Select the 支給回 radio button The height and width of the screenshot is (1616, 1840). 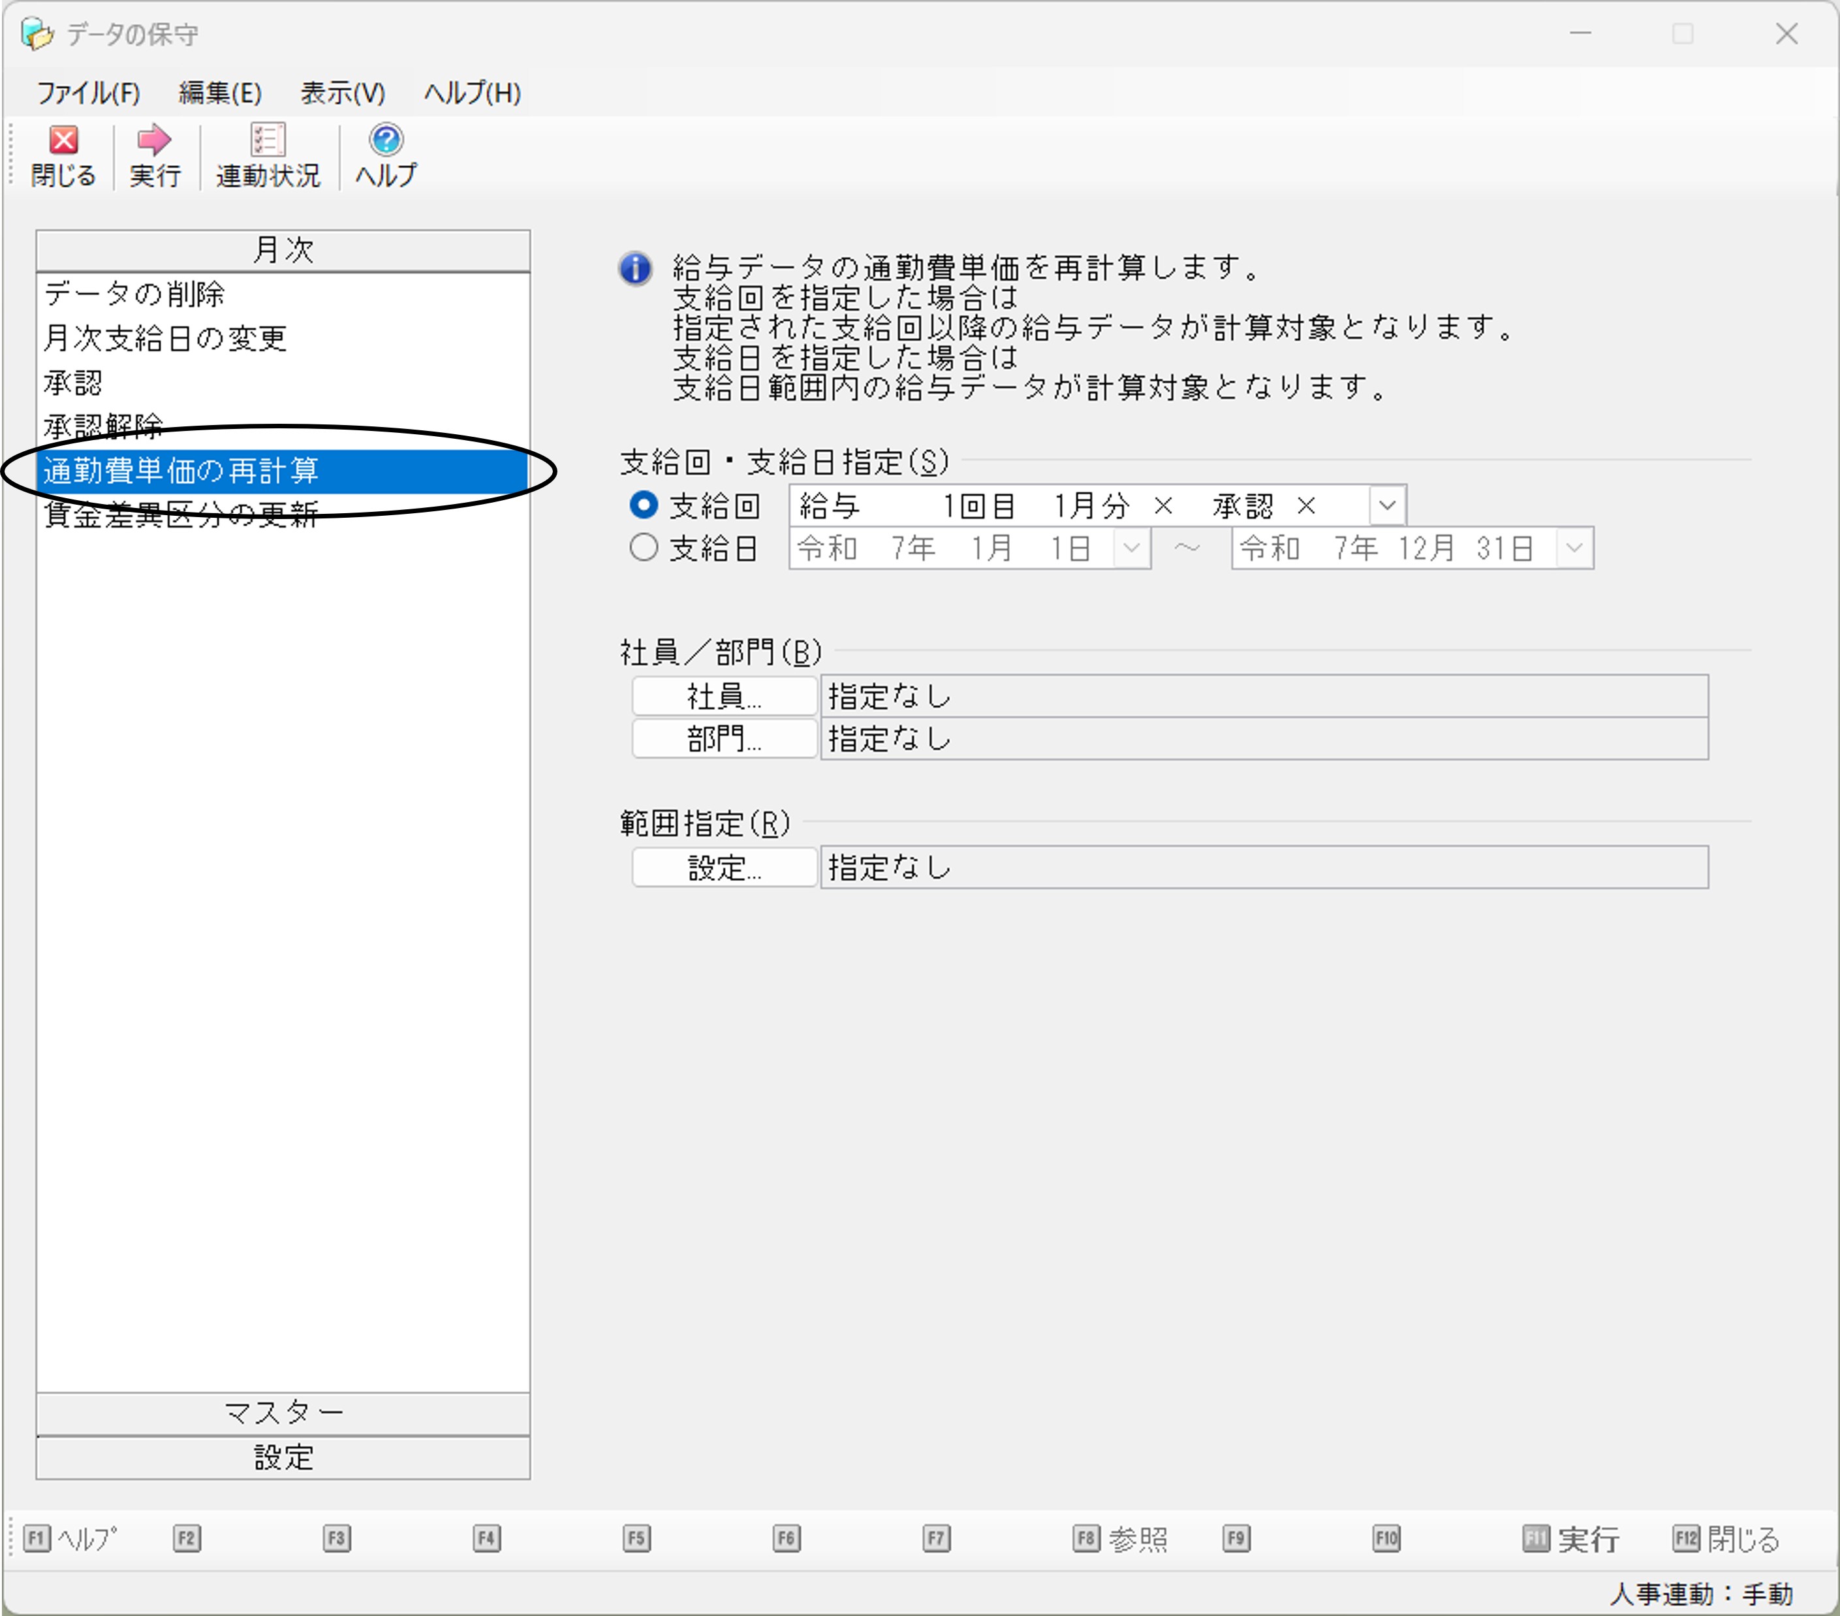coord(644,505)
